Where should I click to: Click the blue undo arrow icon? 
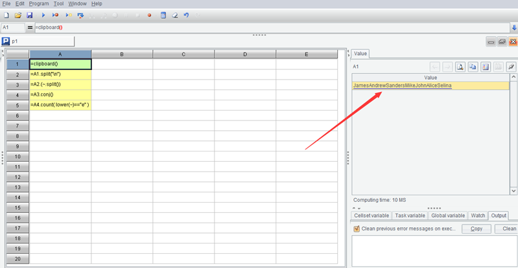tap(187, 15)
